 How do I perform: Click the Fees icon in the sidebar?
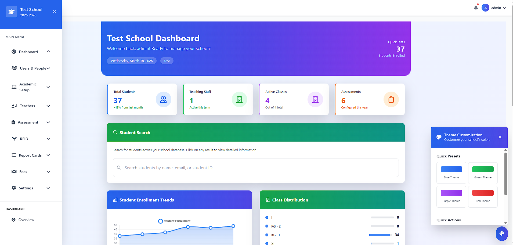point(14,171)
